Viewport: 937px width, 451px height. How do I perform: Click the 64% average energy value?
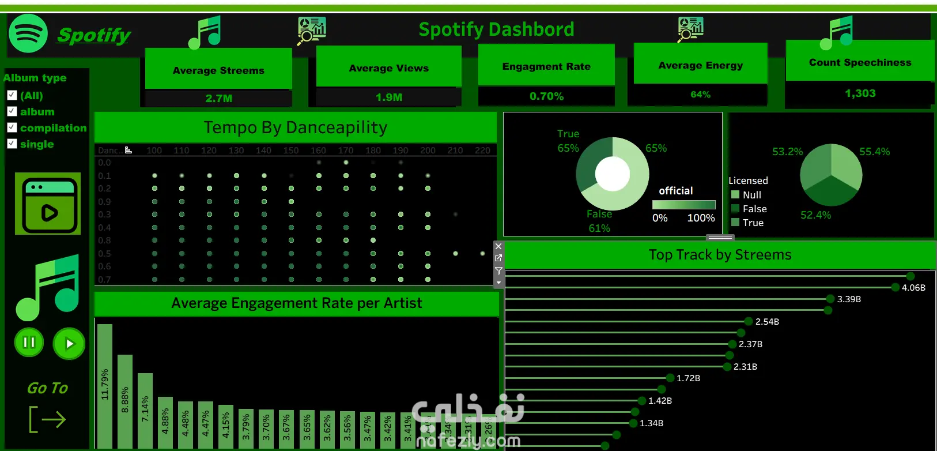point(701,95)
